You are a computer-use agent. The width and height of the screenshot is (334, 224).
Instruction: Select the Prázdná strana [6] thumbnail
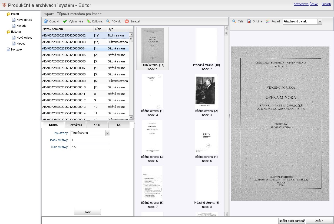206,186
